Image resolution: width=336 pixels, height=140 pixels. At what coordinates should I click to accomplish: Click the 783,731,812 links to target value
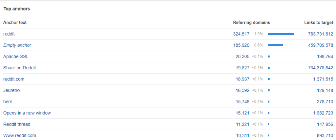(x=321, y=34)
